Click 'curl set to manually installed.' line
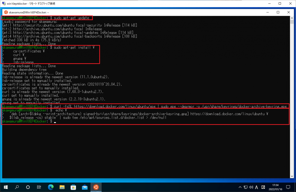296x192 pixels. coord(31,96)
